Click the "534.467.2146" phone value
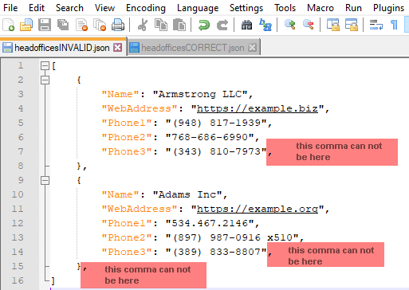 point(210,223)
